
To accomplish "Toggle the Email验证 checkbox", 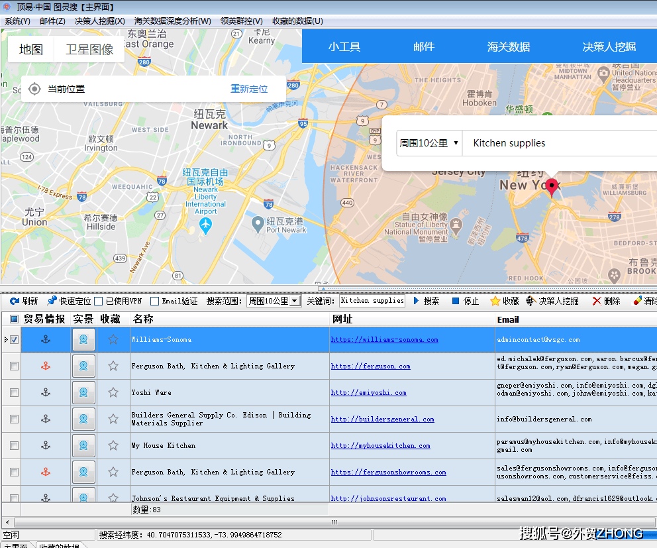I will click(x=154, y=301).
